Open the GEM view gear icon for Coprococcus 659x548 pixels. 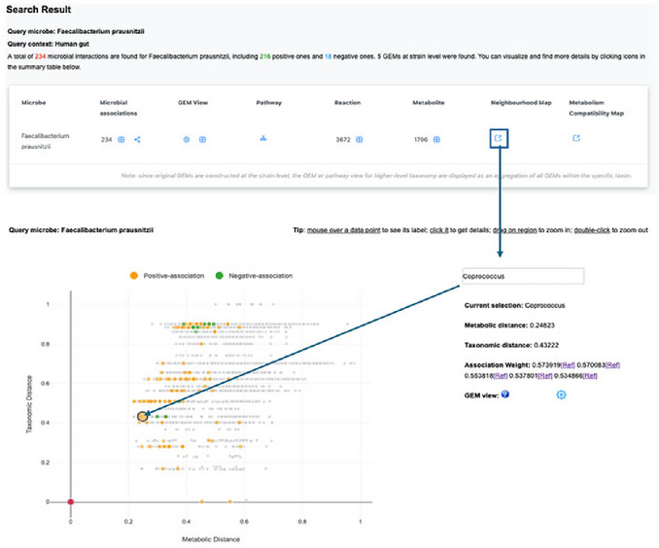coord(561,394)
